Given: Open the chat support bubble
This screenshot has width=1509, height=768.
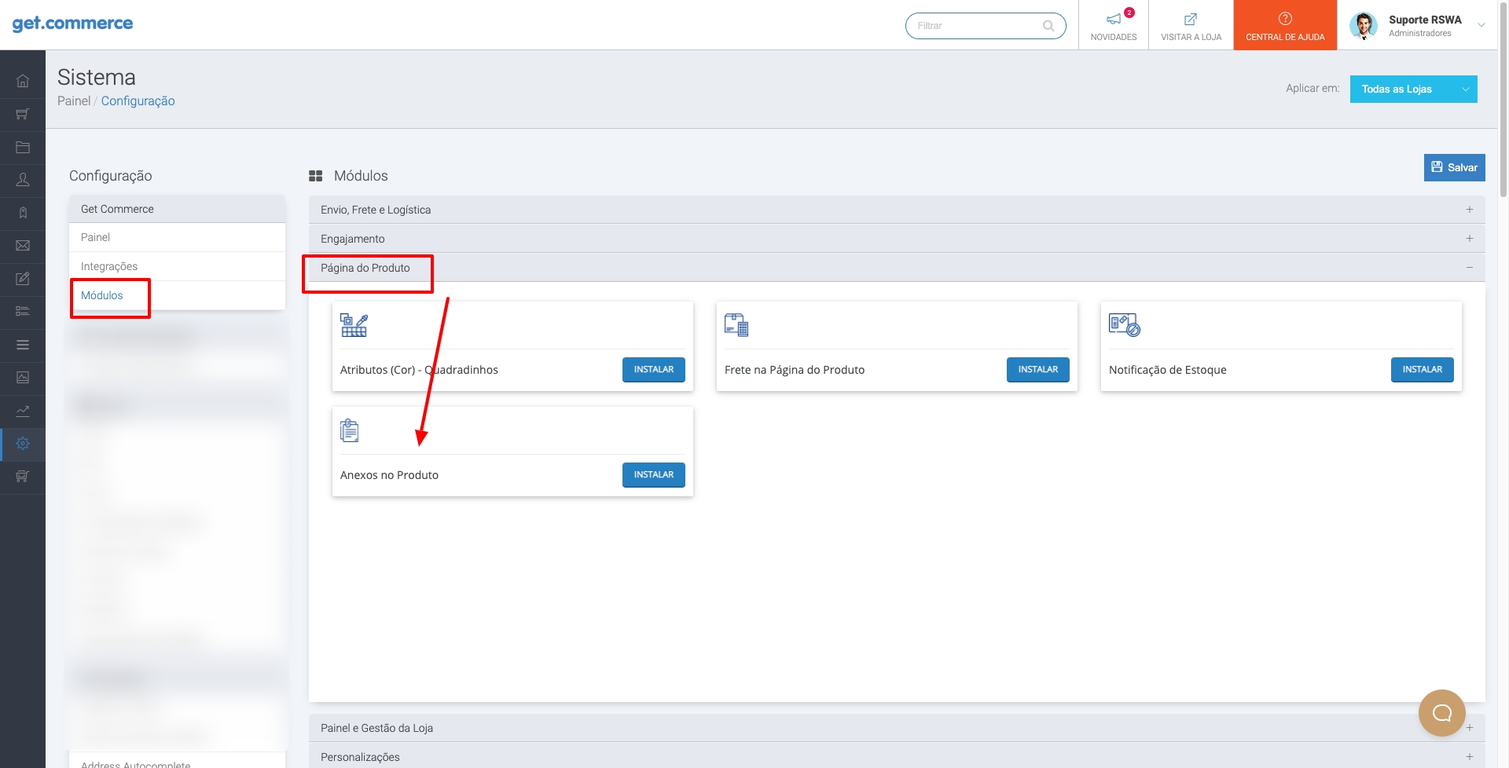Looking at the screenshot, I should [x=1441, y=712].
